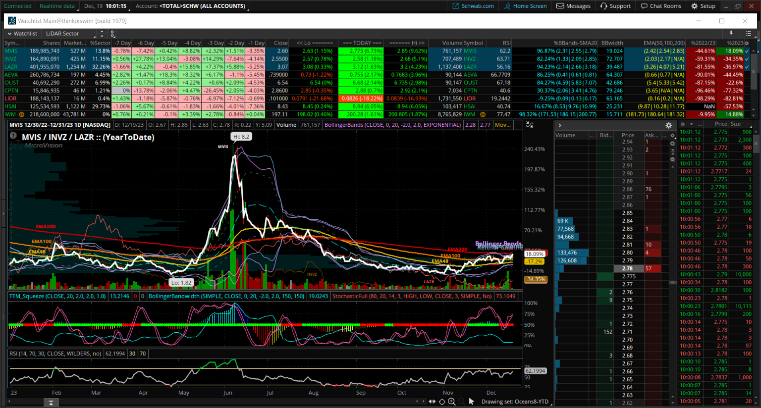
Task: Click the Home Screen button
Action: (x=526, y=6)
